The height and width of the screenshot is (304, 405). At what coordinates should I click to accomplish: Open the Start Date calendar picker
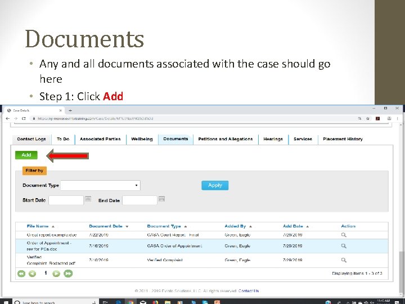point(88,199)
